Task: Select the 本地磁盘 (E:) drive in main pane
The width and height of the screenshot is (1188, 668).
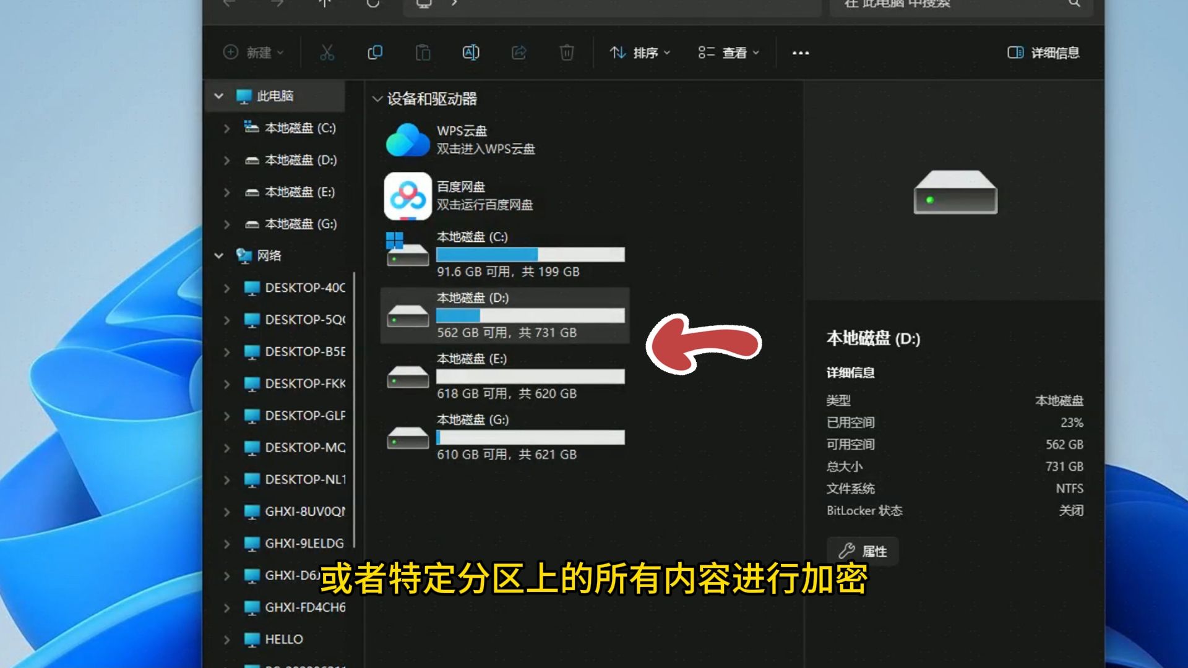Action: point(505,376)
